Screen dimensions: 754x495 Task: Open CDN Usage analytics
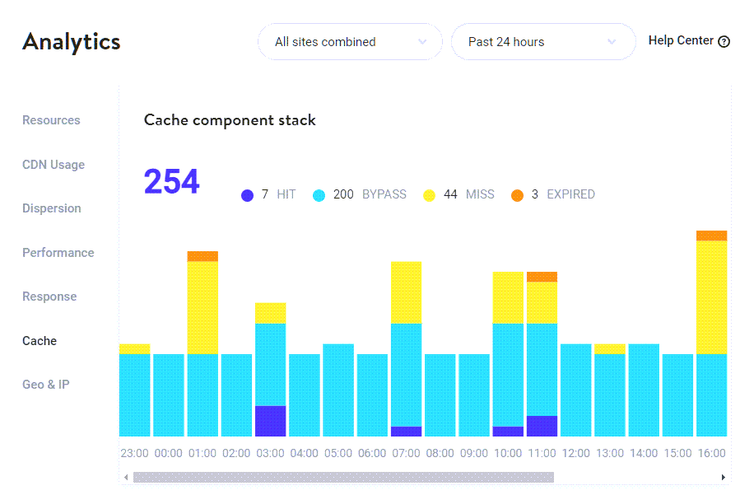point(53,165)
